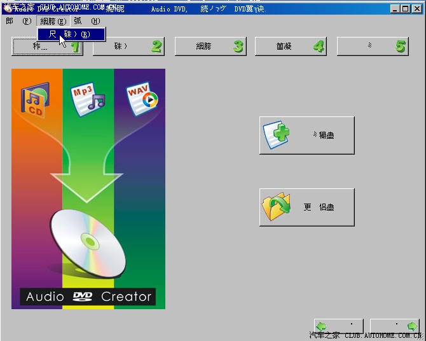Click the green right-arrow next icon
Viewport: 426px width, 341px height.
click(412, 326)
